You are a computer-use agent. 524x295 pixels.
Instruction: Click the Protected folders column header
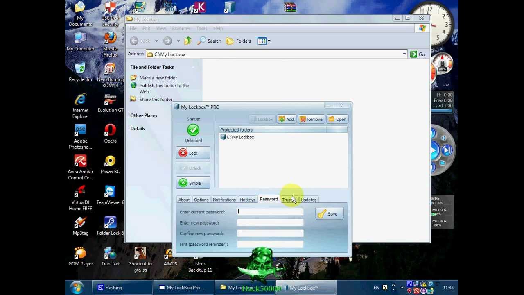point(273,130)
